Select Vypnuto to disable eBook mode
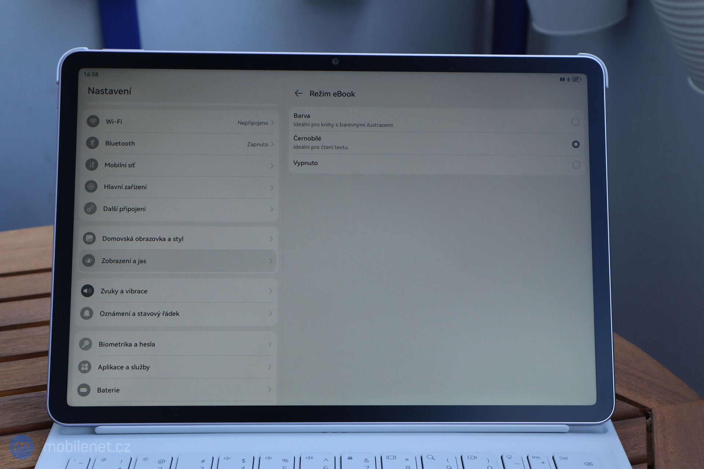Image resolution: width=704 pixels, height=469 pixels. [576, 165]
